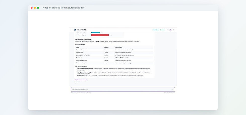This screenshot has height=115, width=246.
Task: Click Development is the critical path text
Action: pos(85,72)
